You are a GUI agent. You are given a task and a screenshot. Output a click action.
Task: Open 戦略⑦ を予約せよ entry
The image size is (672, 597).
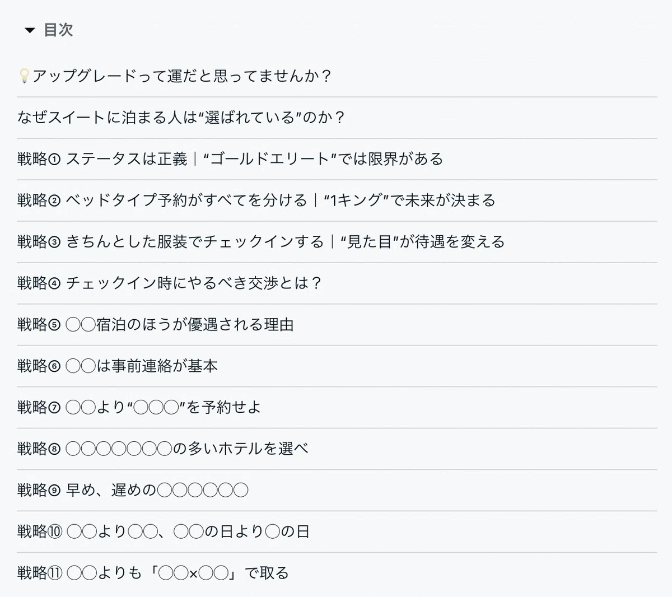139,408
